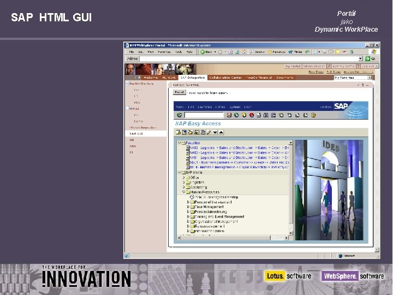Click the pencil icon in Easy Access toolbar
393x295 pixels.
(x=209, y=132)
